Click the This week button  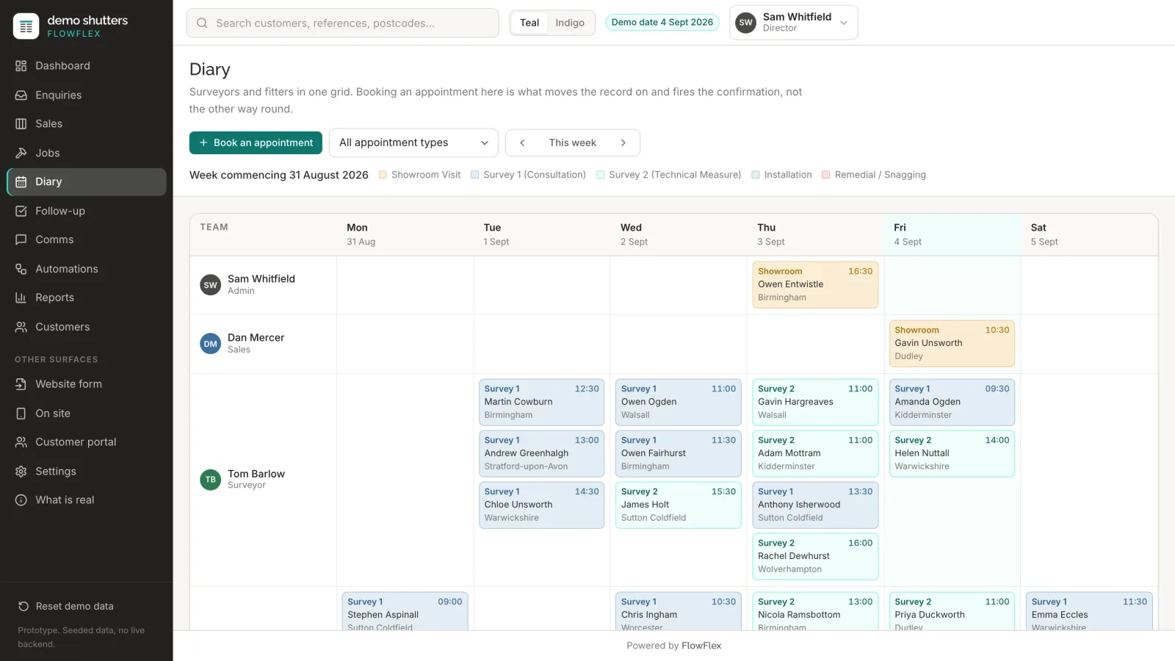click(x=573, y=143)
